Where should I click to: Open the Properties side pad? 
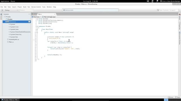click(x=180, y=26)
